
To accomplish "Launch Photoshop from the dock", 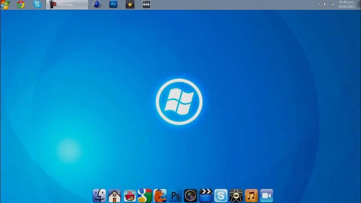I will pyautogui.click(x=175, y=196).
